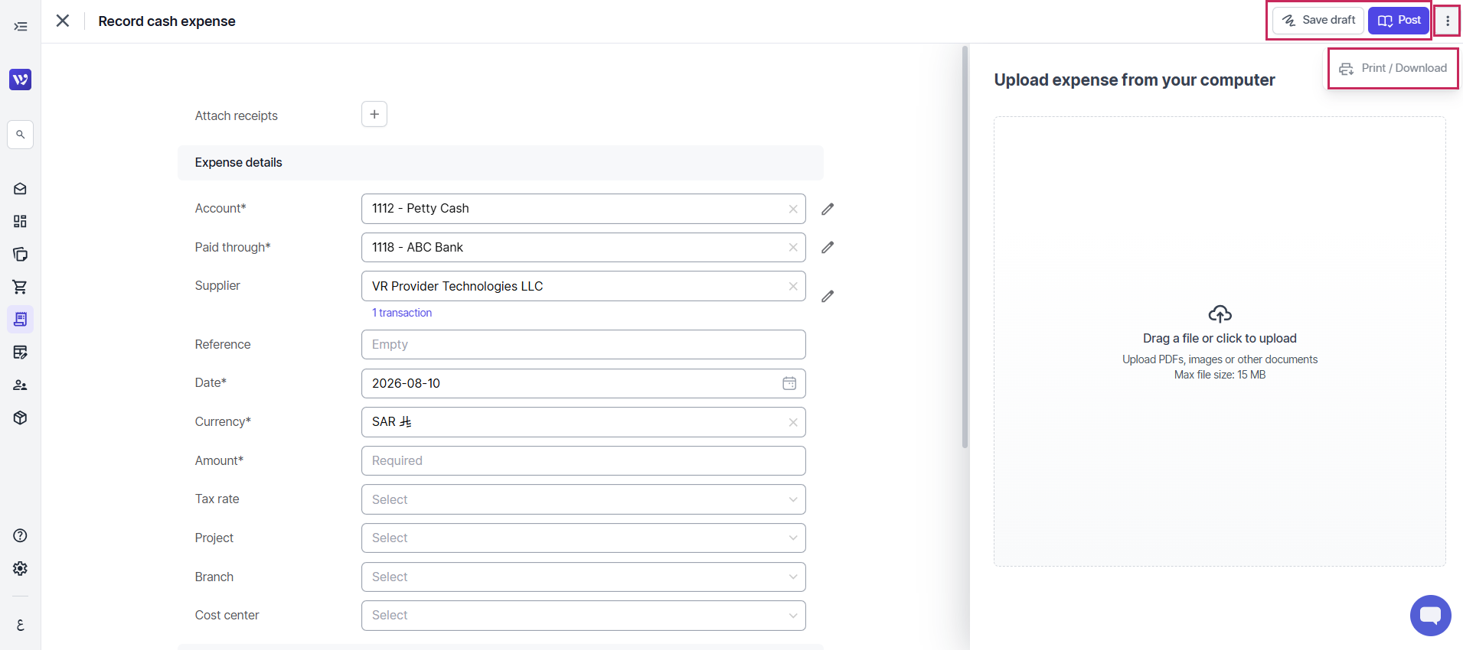Viewport: 1463px width, 650px height.
Task: Focus the Reference input field
Action: tap(583, 345)
